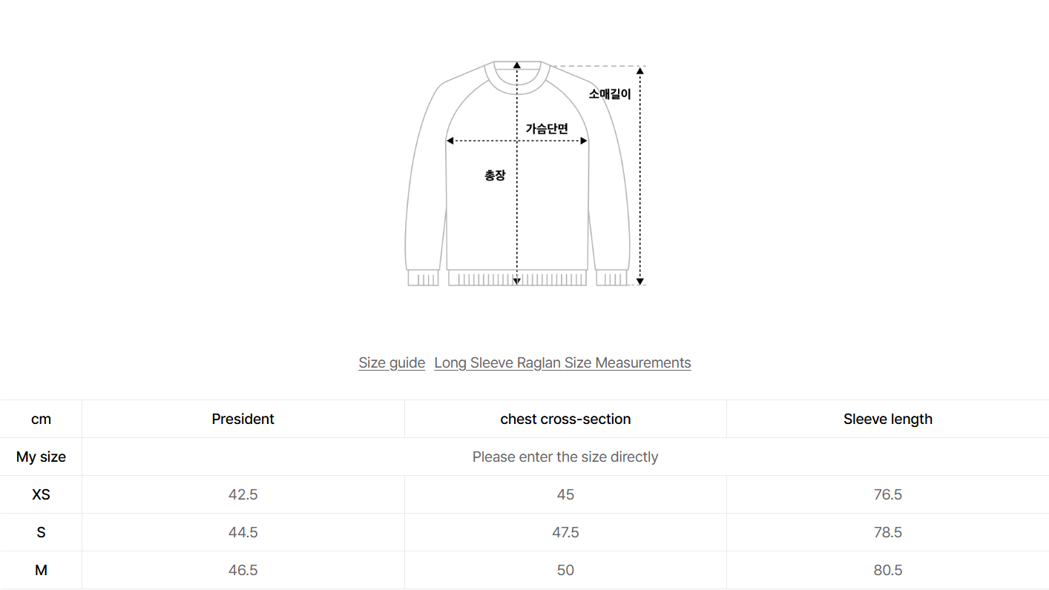The height and width of the screenshot is (590, 1049).
Task: Click the 가슴단면 label on diagram
Action: pyautogui.click(x=547, y=128)
